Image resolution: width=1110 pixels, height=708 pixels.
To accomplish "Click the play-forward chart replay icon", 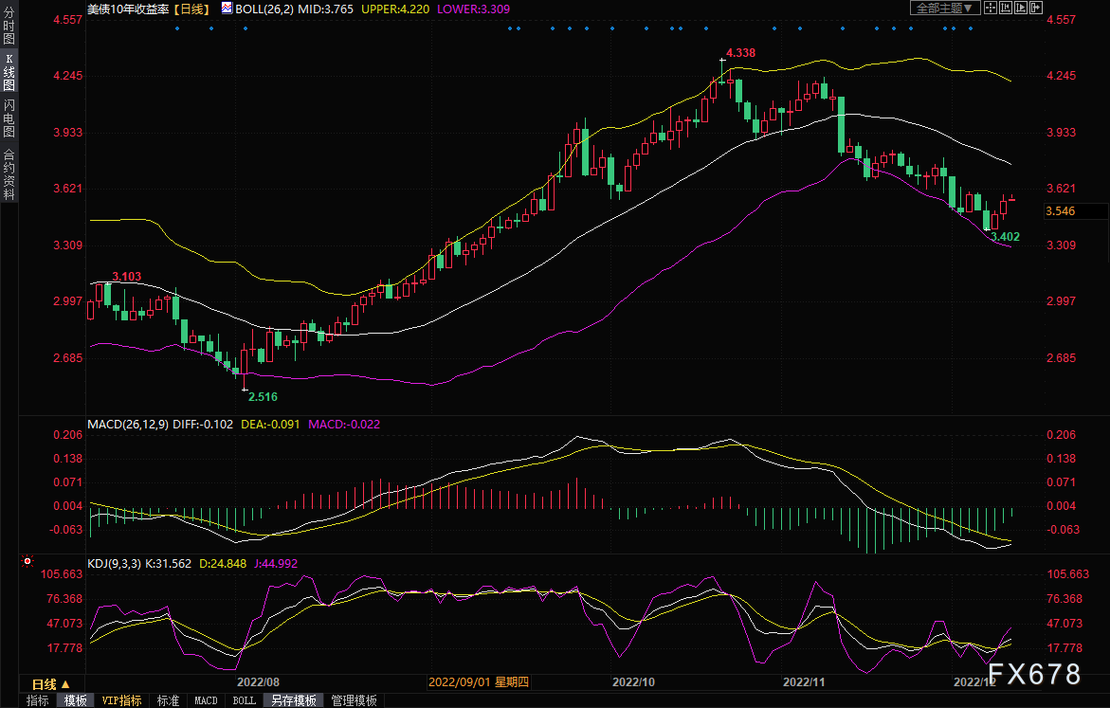I will point(1021,8).
